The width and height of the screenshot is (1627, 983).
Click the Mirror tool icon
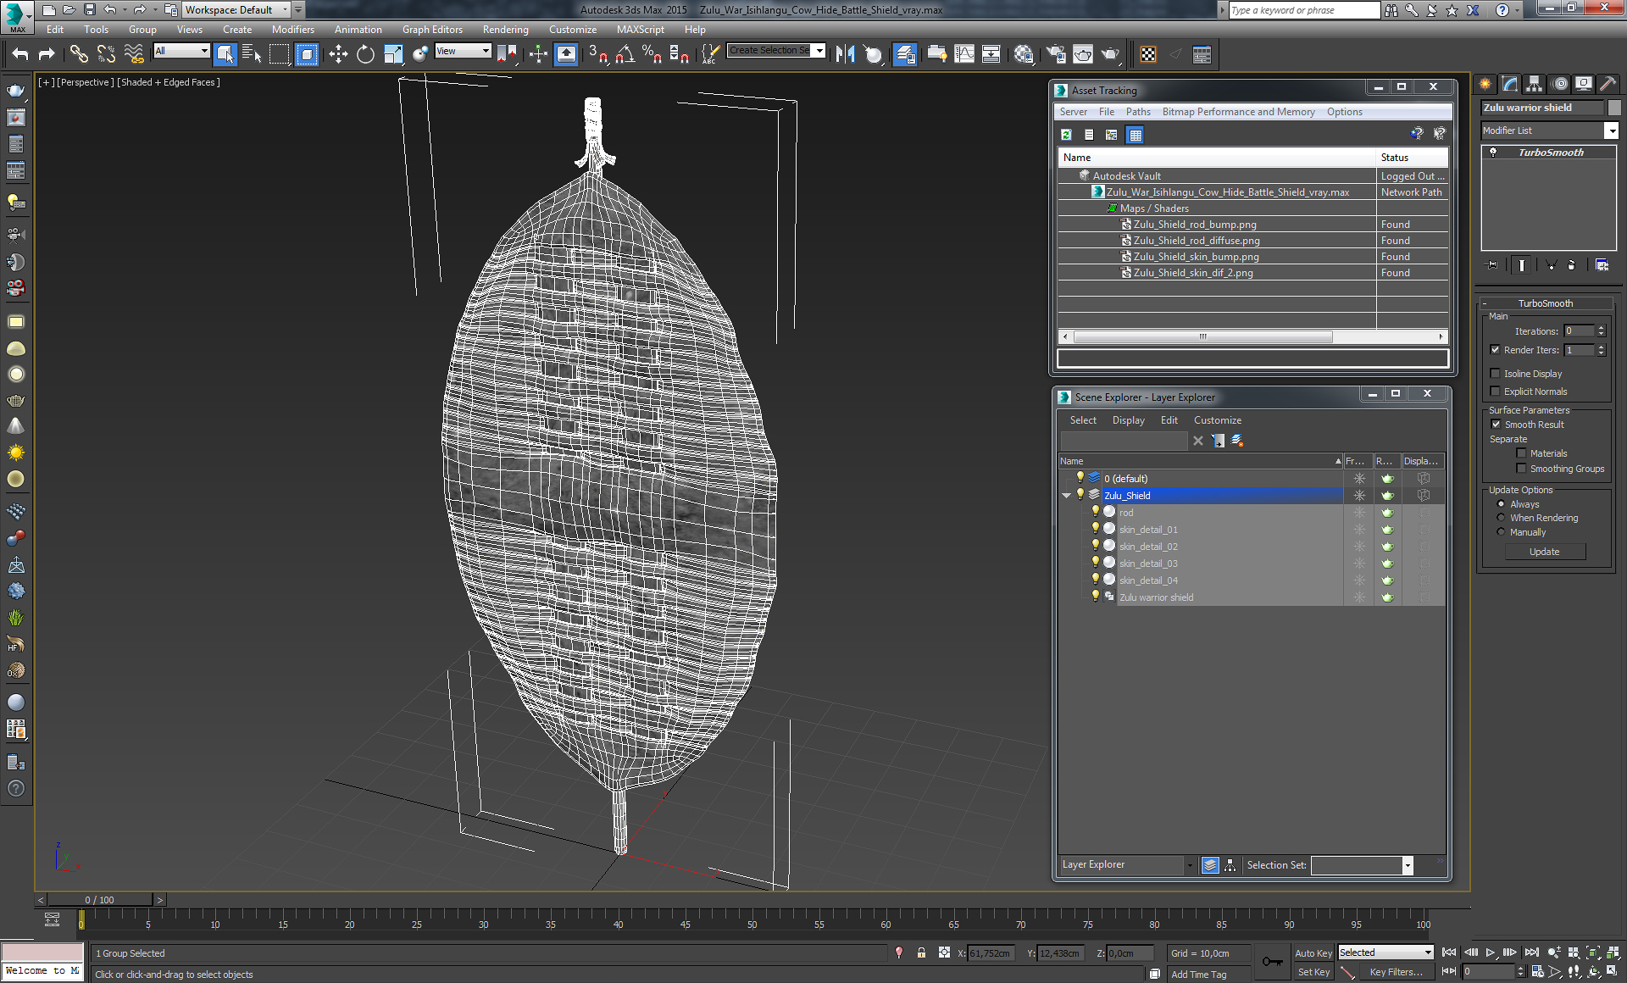tap(845, 55)
